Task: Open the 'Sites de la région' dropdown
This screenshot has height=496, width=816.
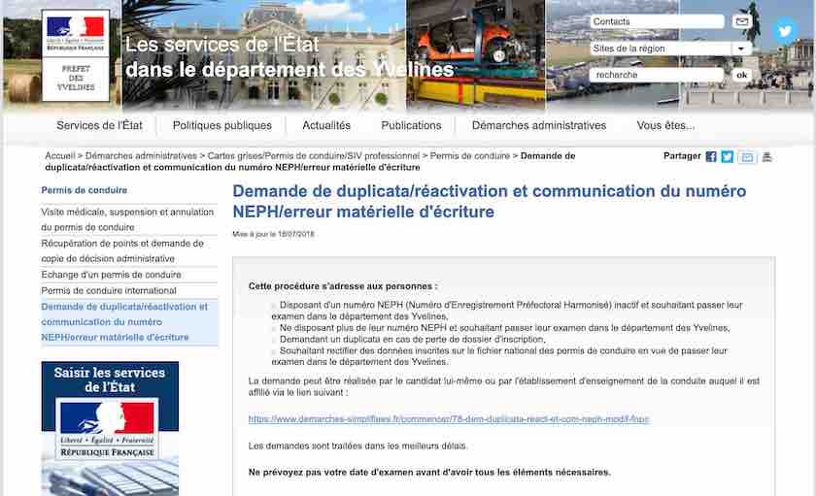Action: click(x=742, y=49)
